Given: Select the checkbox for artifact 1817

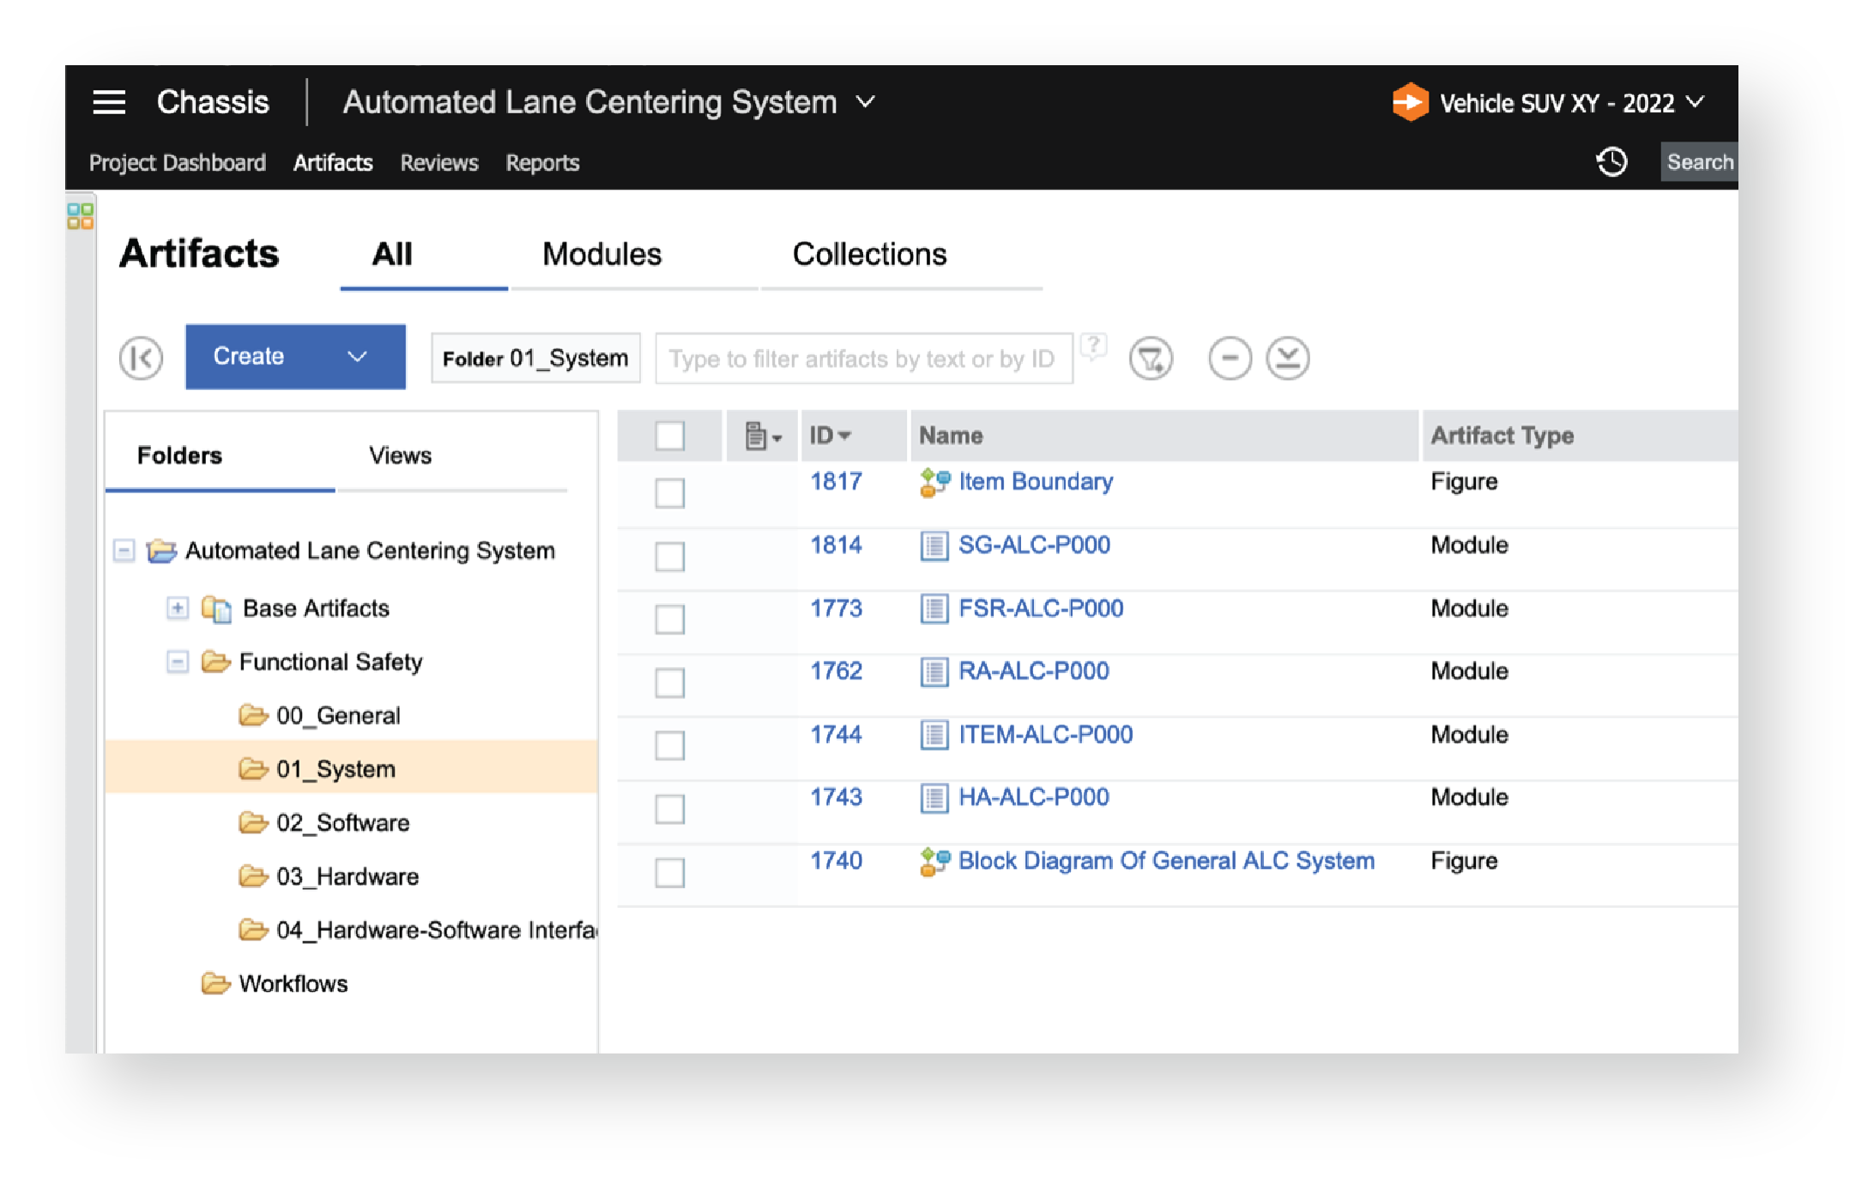Looking at the screenshot, I should point(668,493).
